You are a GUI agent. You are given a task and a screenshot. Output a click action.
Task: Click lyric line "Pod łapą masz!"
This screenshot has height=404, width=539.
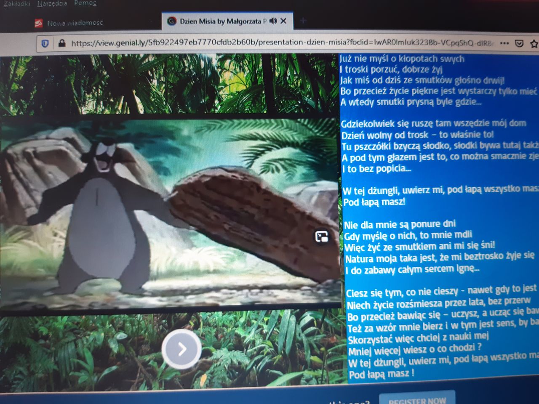pyautogui.click(x=374, y=202)
